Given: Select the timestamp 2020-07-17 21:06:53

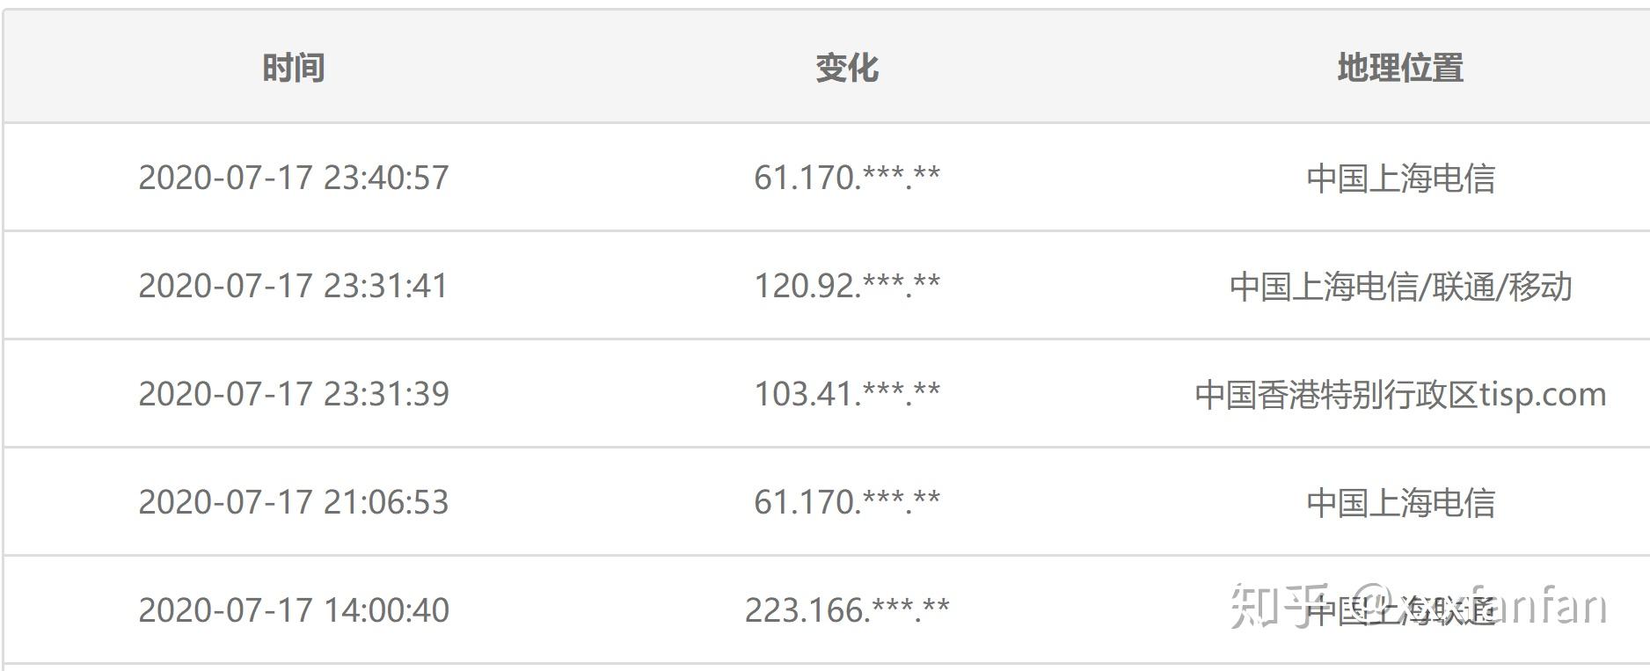Looking at the screenshot, I should pos(294,502).
